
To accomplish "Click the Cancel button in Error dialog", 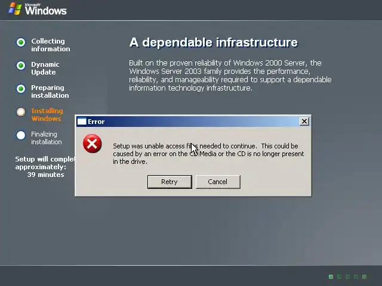I will pos(218,182).
